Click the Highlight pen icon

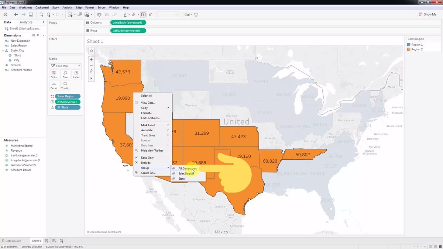pyautogui.click(x=125, y=14)
